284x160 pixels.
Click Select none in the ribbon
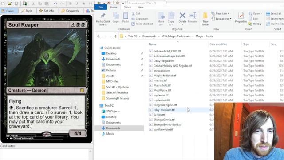[x=275, y=19]
